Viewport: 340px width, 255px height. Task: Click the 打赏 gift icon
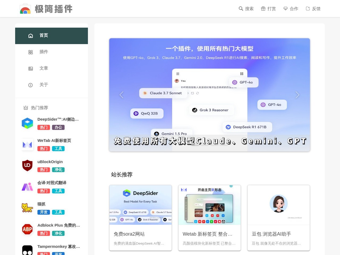click(263, 8)
